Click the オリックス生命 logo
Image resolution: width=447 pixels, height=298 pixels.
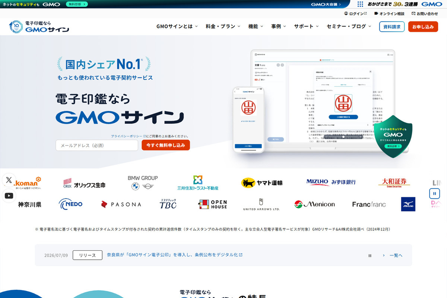(84, 183)
